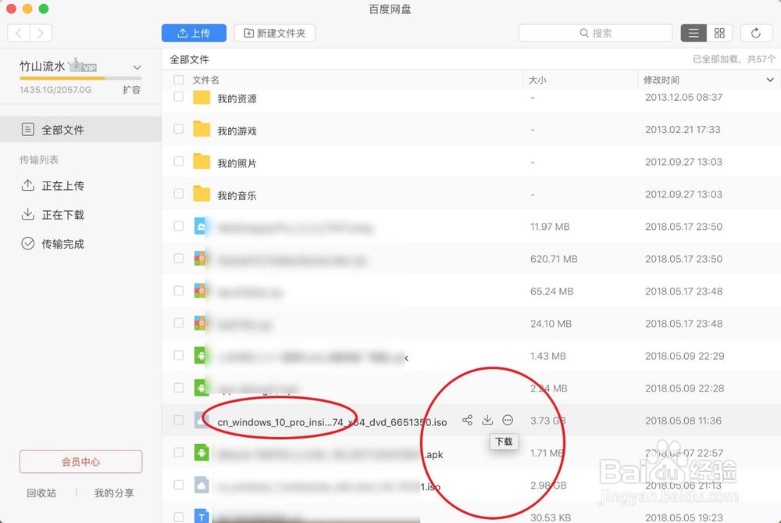Click the archive icon of the 24.10 MB file
781x523 pixels.
pyautogui.click(x=201, y=323)
